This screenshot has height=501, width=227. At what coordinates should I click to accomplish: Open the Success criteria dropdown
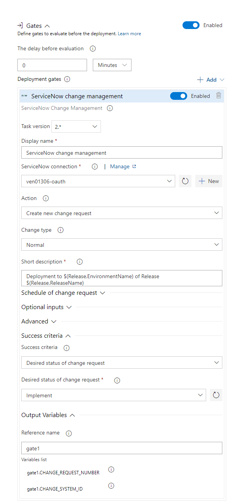[122, 362]
